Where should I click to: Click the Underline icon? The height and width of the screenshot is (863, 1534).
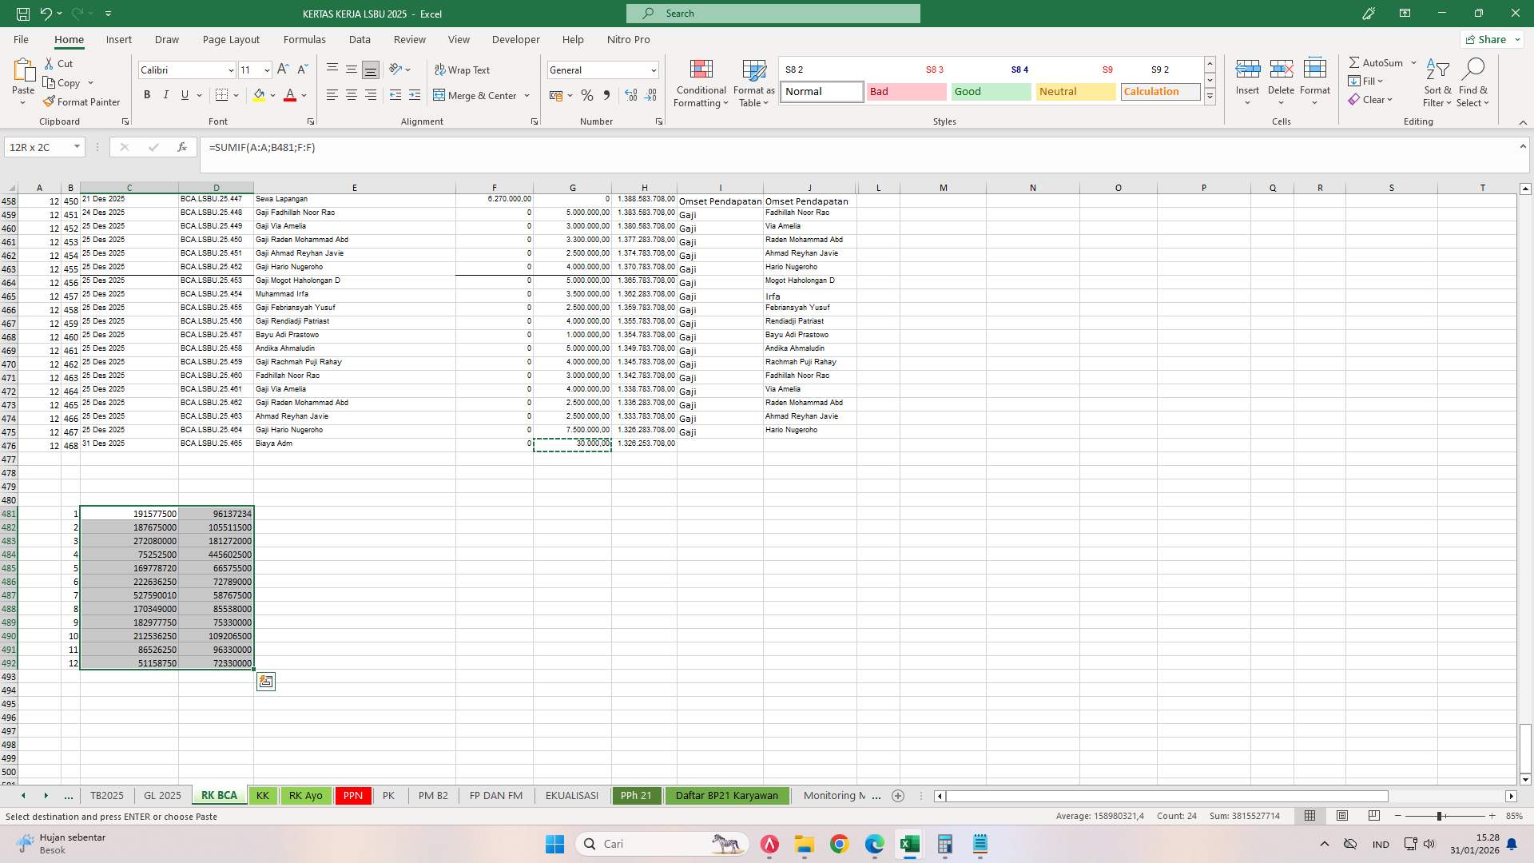tap(183, 94)
